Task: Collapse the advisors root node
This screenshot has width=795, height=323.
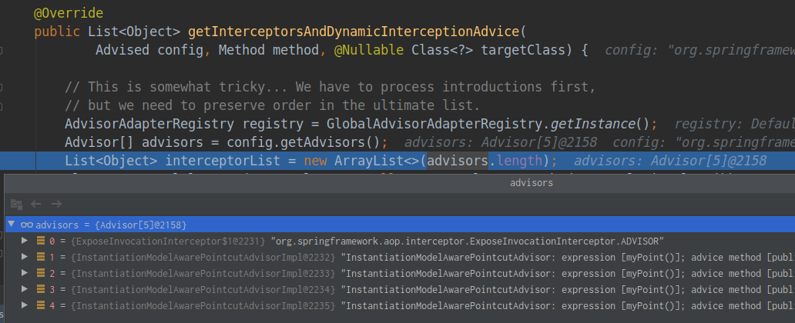Action: click(11, 225)
